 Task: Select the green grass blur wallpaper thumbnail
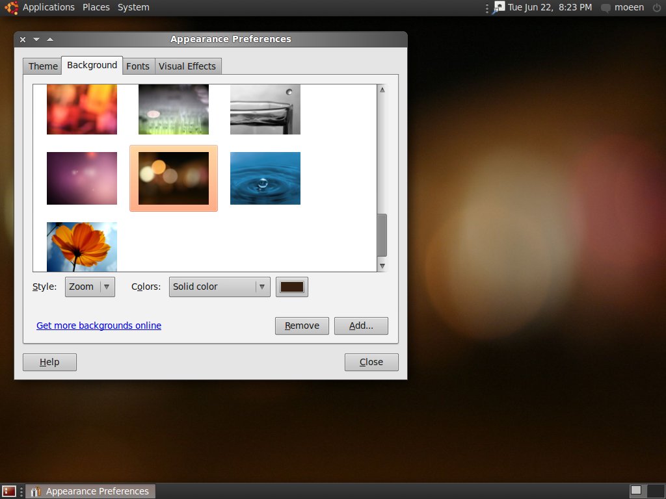pyautogui.click(x=174, y=109)
